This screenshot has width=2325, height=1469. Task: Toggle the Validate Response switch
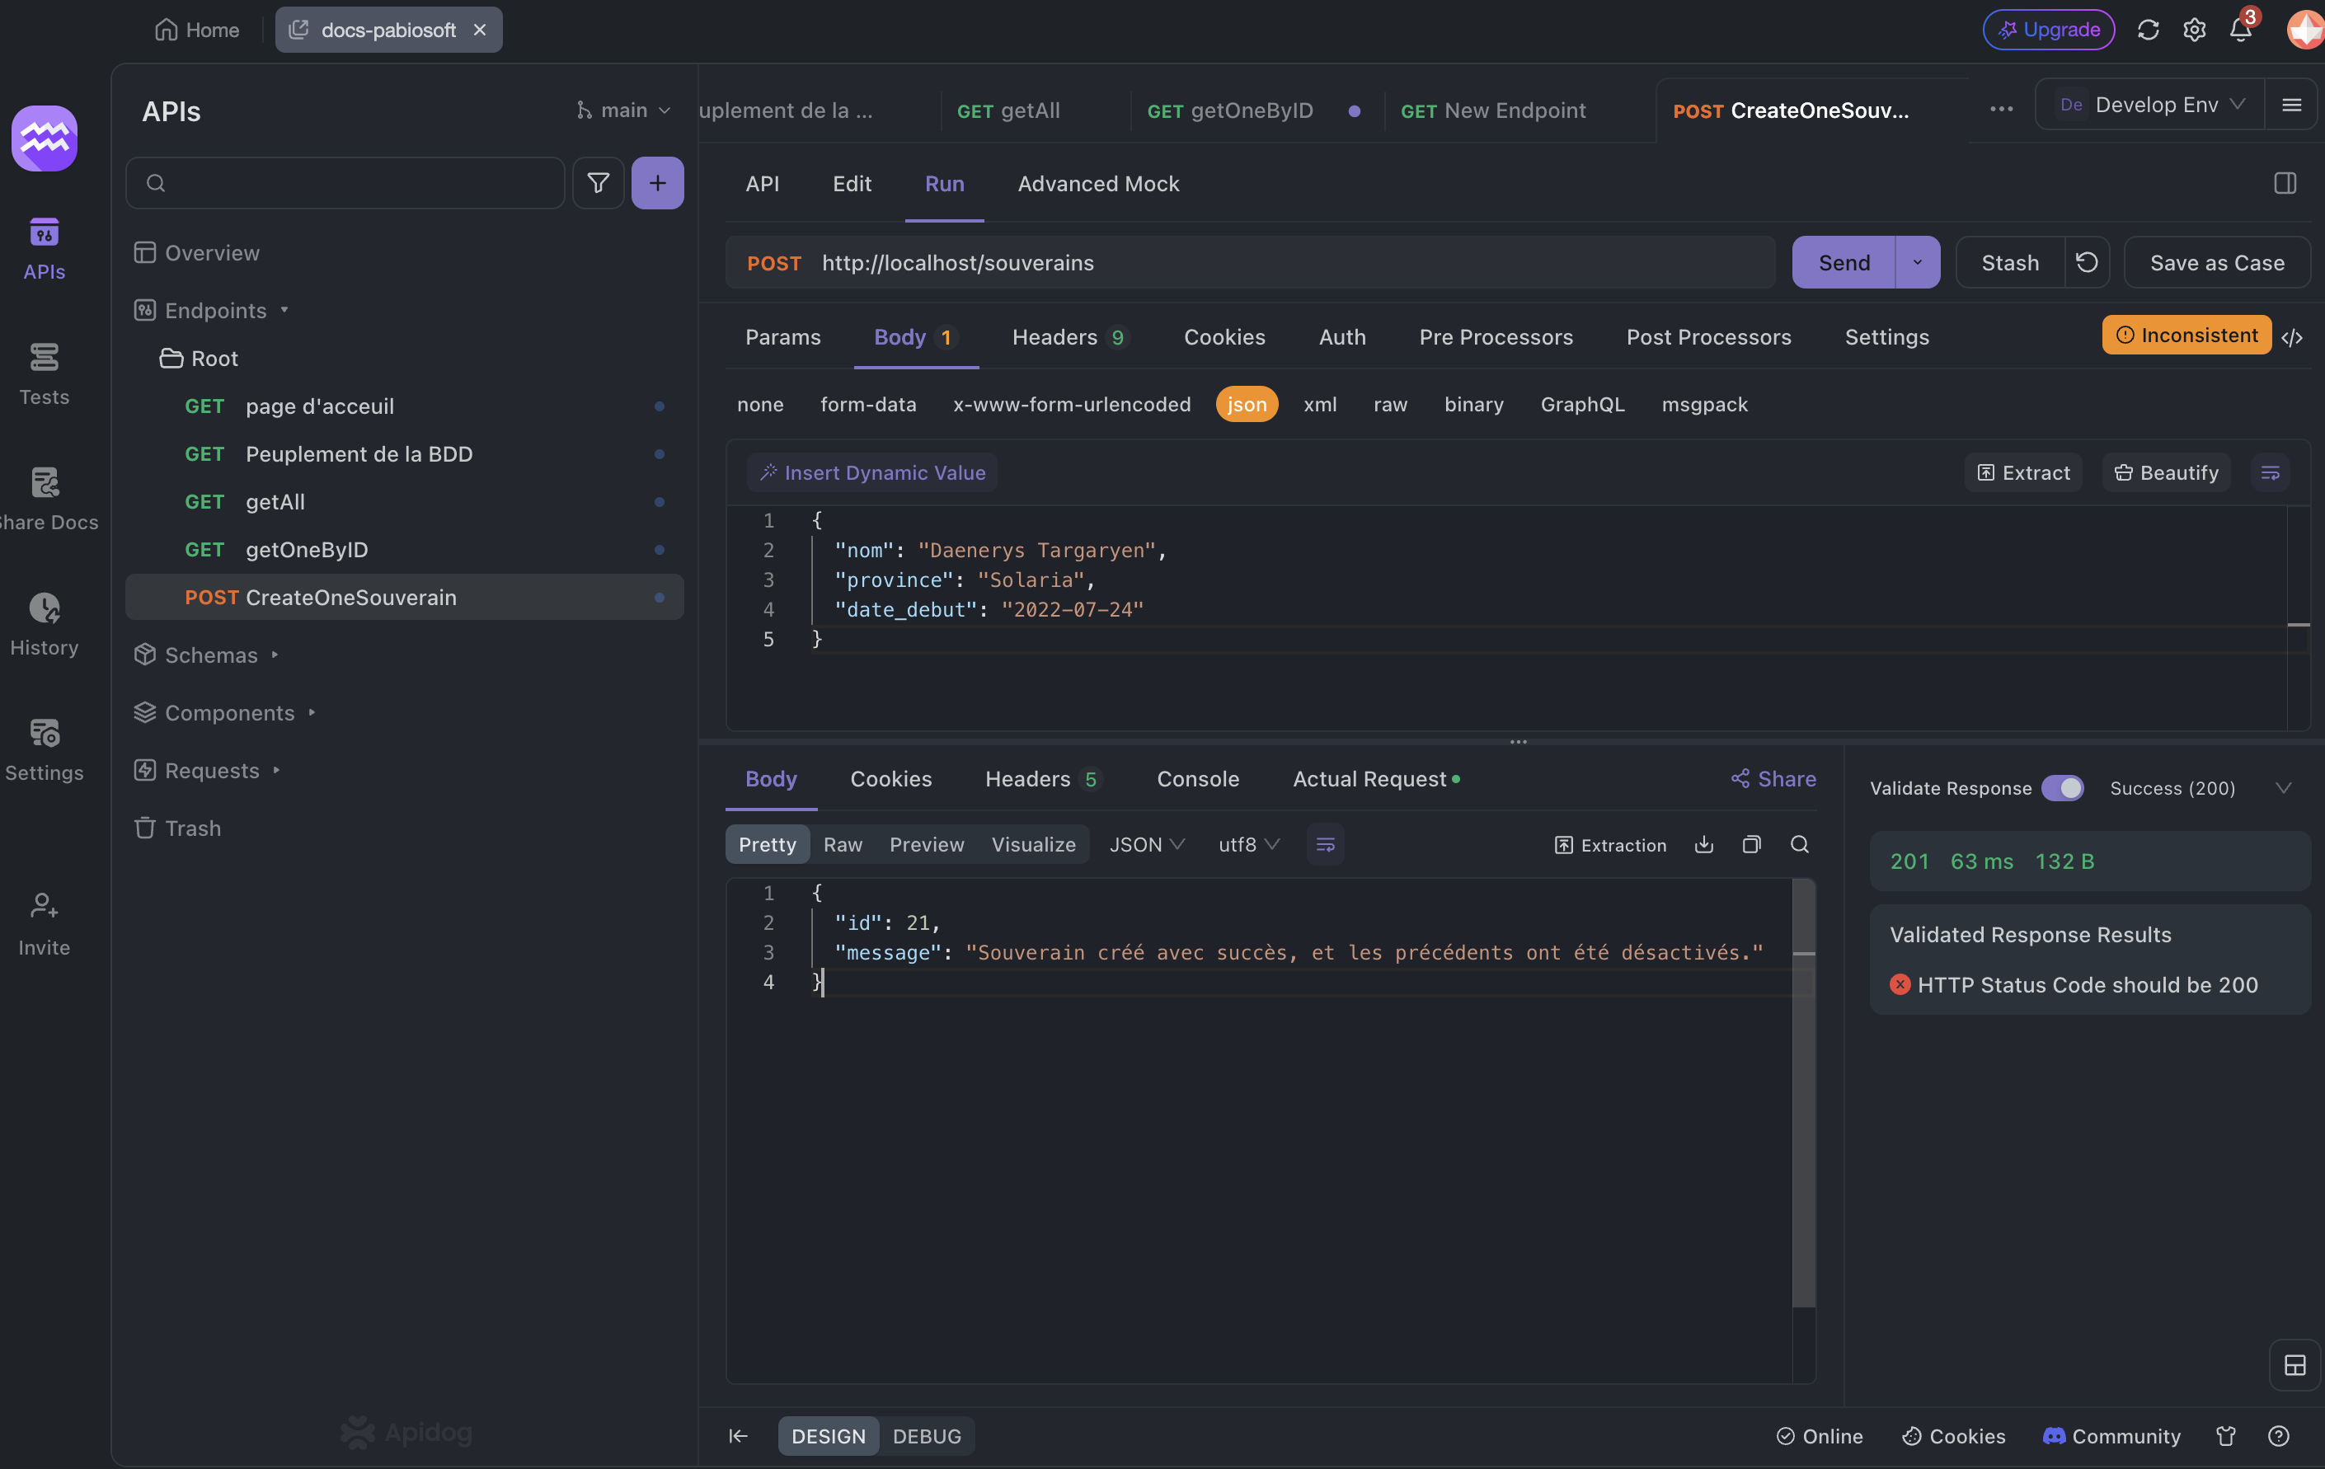[2062, 787]
